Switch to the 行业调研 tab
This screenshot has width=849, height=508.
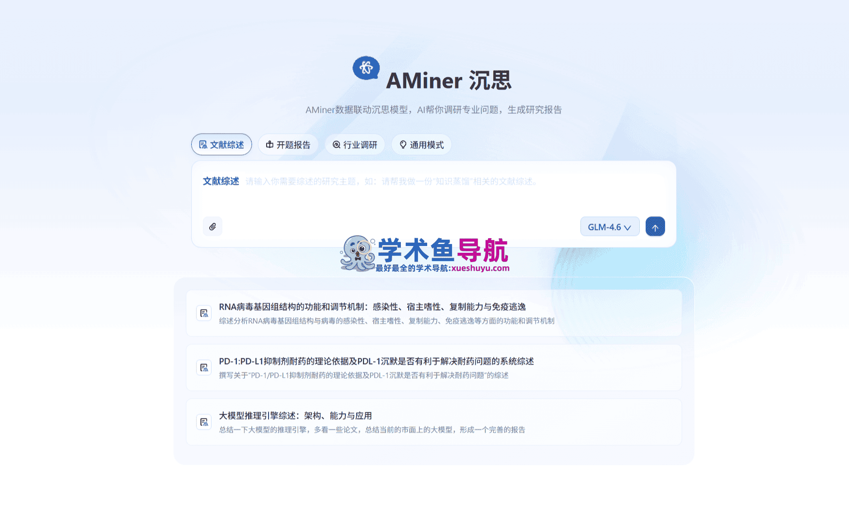pyautogui.click(x=355, y=144)
